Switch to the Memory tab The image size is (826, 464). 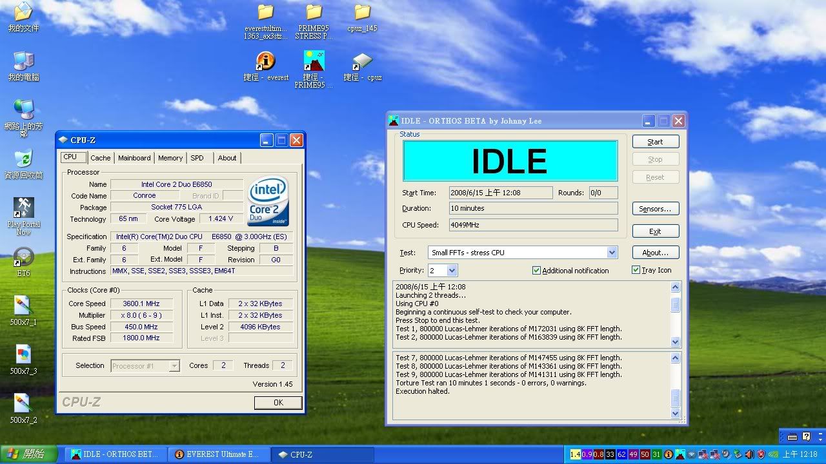170,158
